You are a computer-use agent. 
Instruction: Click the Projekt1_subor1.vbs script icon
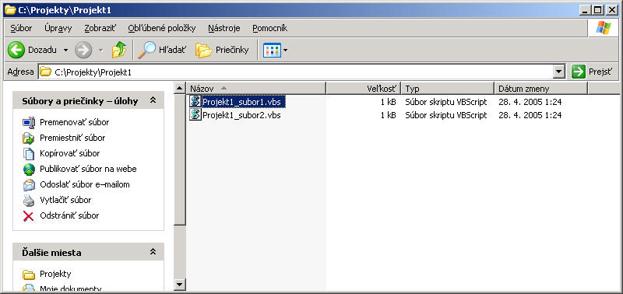coord(195,102)
